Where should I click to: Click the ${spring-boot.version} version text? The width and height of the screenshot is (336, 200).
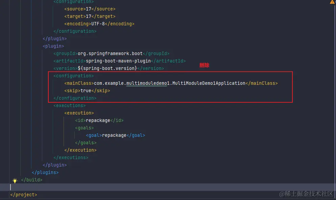[107, 68]
